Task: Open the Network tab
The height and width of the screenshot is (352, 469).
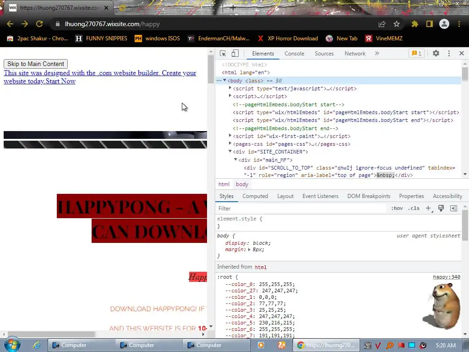Action: [x=355, y=54]
